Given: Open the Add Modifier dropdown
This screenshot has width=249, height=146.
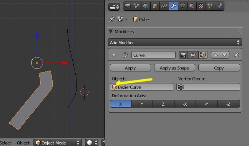Looking at the screenshot, I should click(175, 43).
